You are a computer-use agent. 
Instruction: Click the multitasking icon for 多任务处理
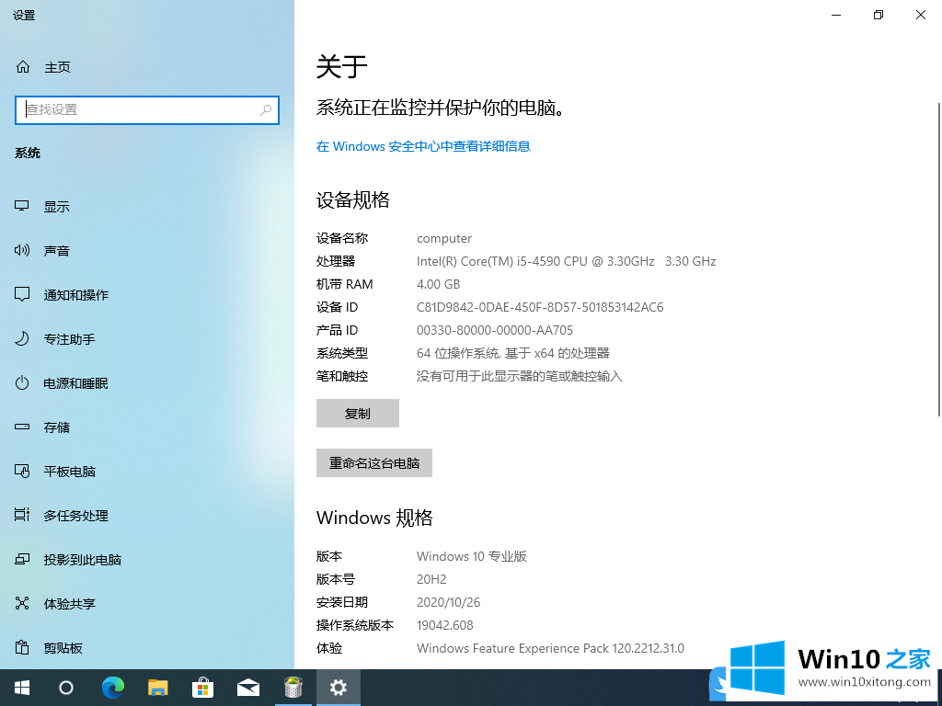(22, 515)
